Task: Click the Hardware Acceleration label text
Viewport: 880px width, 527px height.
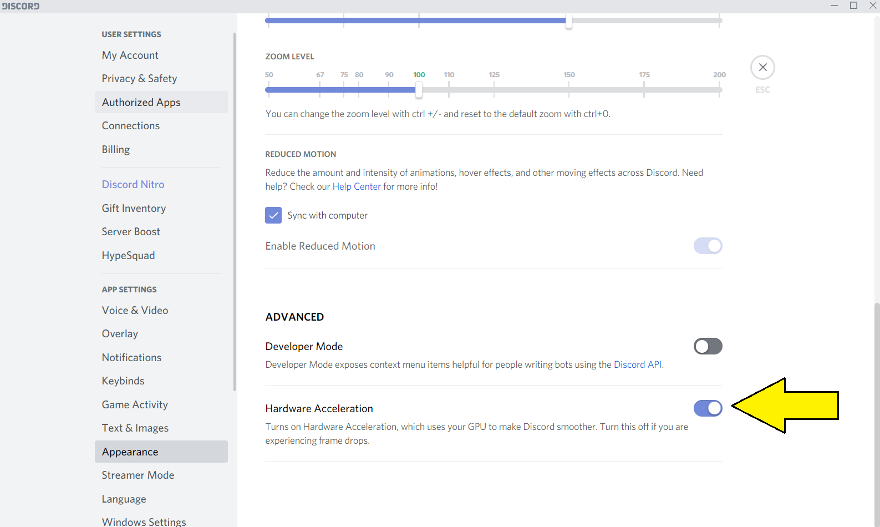Action: coord(319,408)
